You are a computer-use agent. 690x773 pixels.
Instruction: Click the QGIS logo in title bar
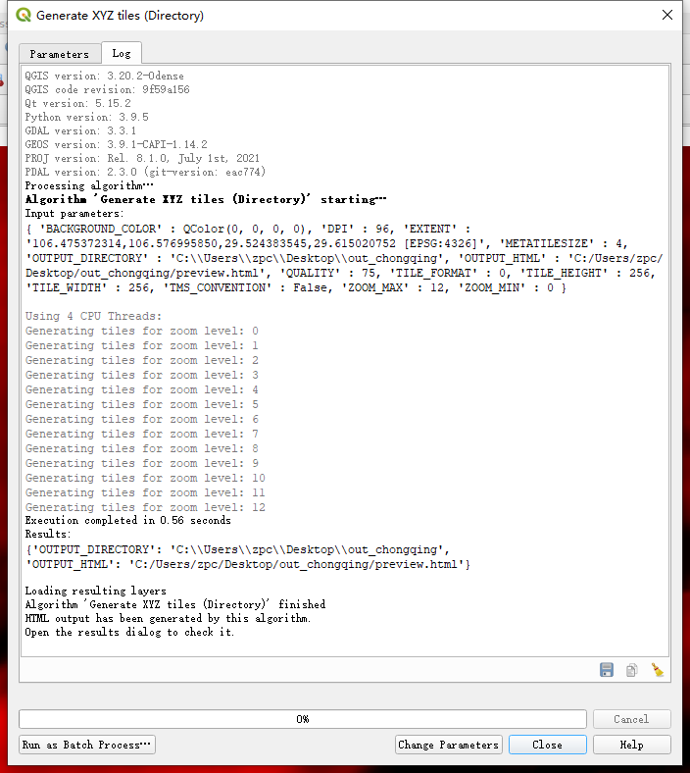coord(24,16)
